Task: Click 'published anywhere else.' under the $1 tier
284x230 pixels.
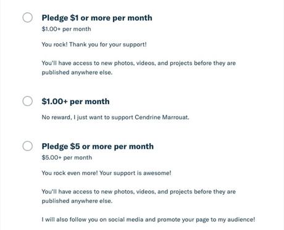Action: [x=77, y=72]
